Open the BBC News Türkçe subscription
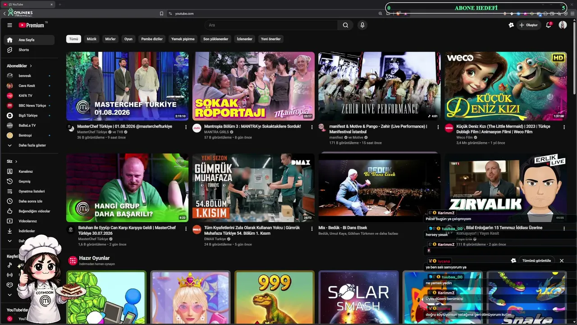The image size is (577, 325). point(29,106)
